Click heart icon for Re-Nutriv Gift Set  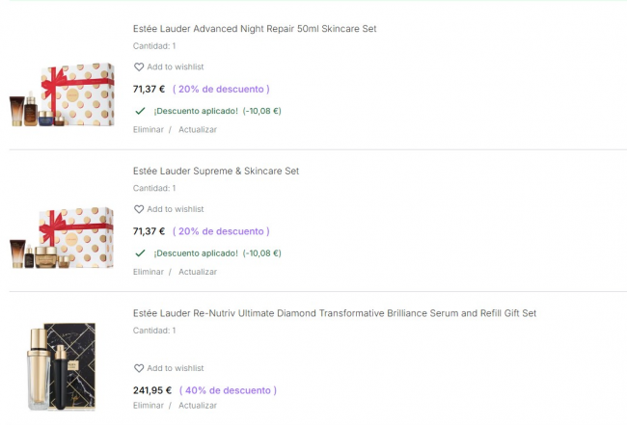click(x=139, y=368)
